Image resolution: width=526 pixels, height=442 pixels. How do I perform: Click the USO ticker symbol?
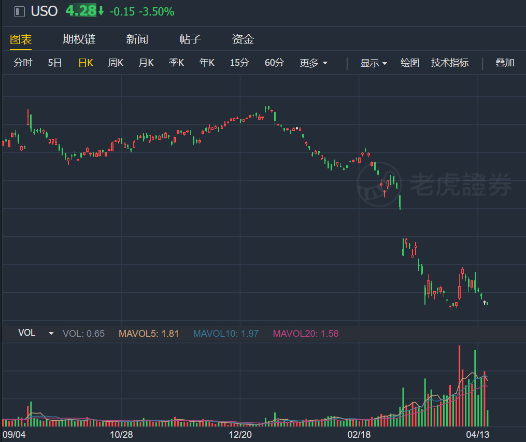[44, 11]
